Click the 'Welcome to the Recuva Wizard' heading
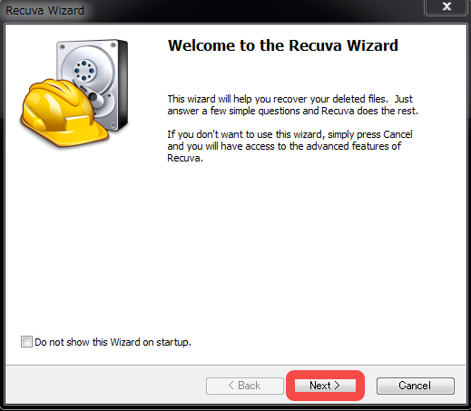471x411 pixels. [x=283, y=45]
